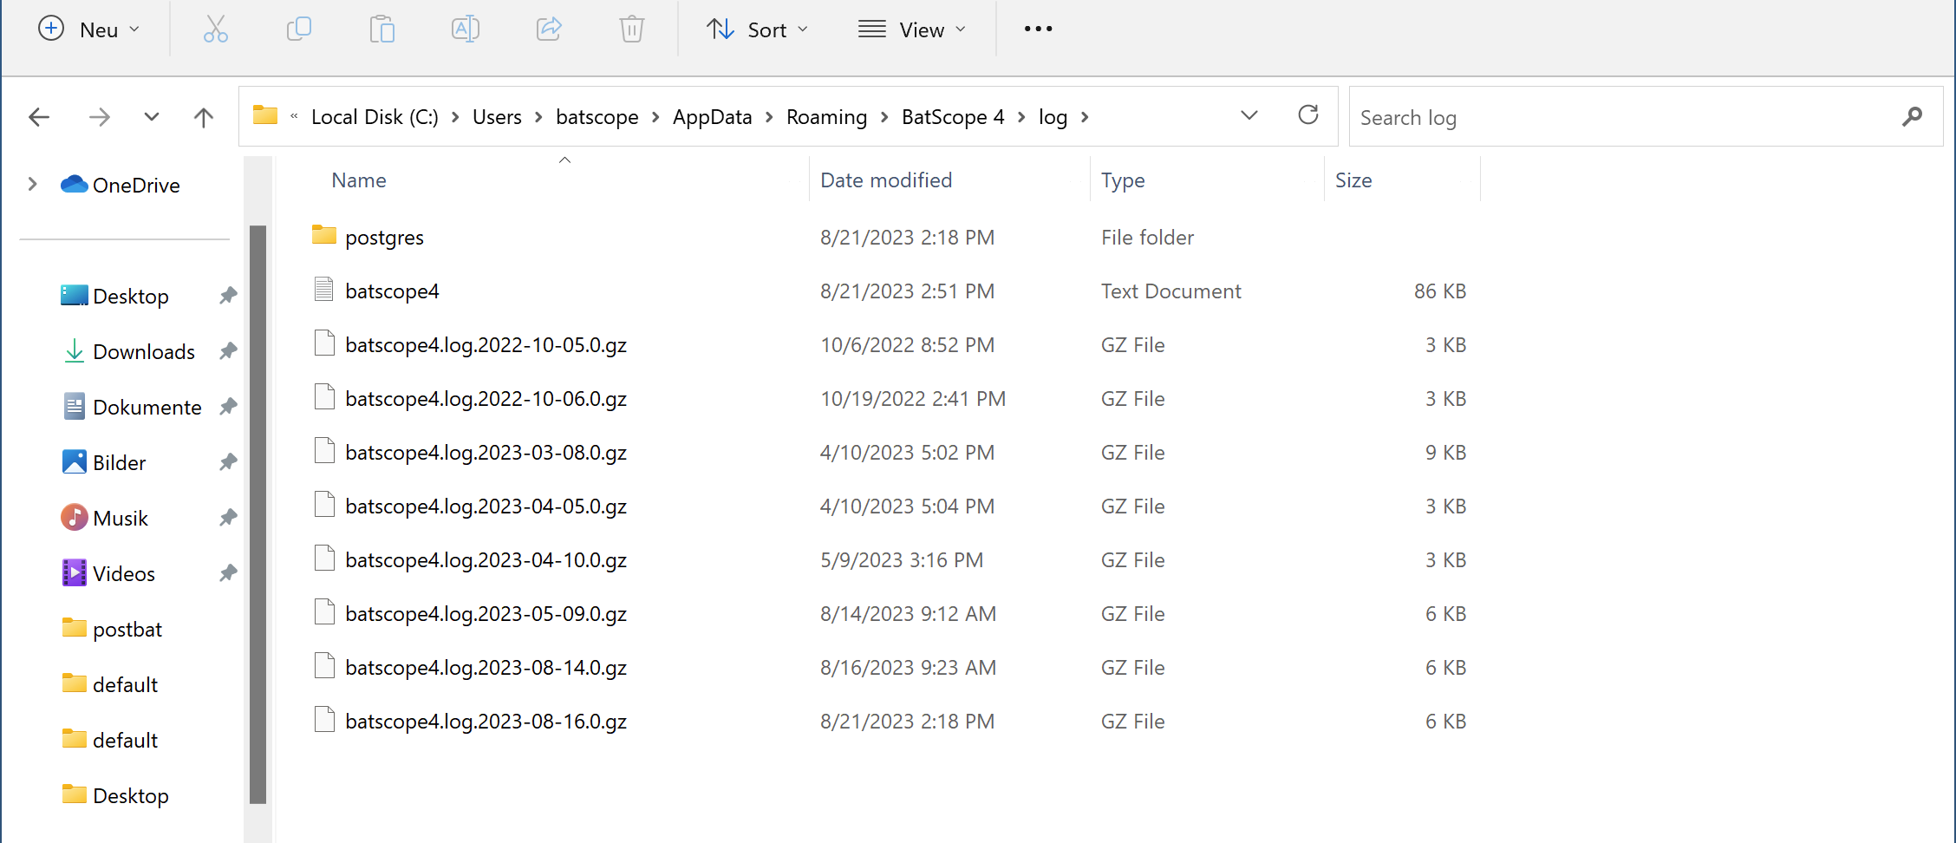Open the See more ellipsis menu
This screenshot has width=1956, height=843.
pos(1037,29)
